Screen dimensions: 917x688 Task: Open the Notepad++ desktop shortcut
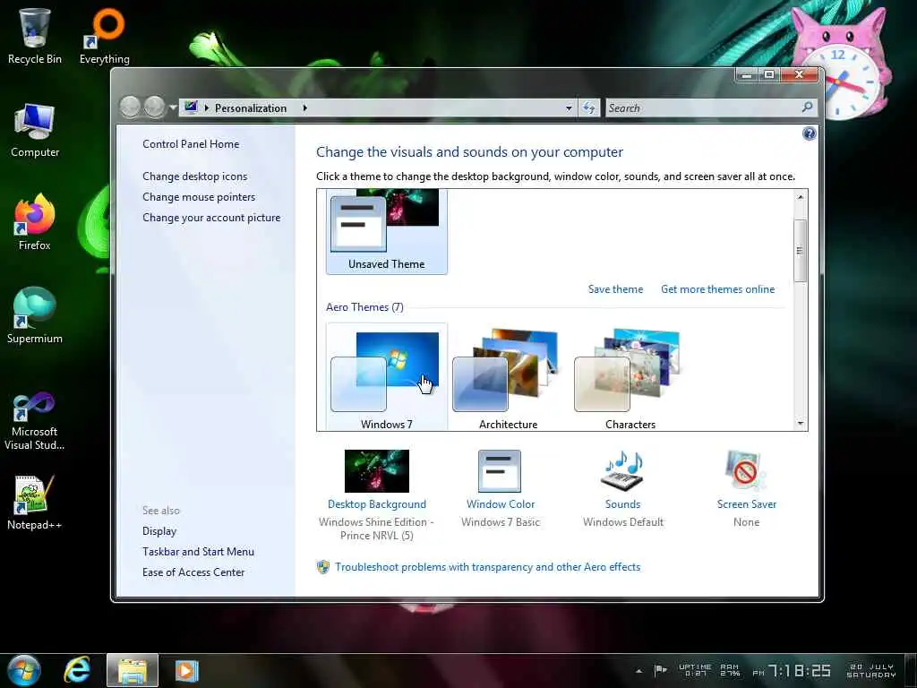coord(35,503)
